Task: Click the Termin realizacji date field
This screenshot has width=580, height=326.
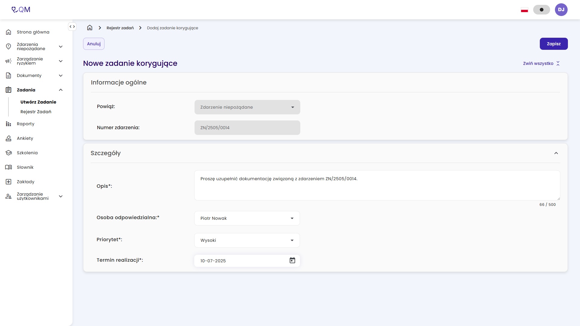Action: click(x=247, y=261)
